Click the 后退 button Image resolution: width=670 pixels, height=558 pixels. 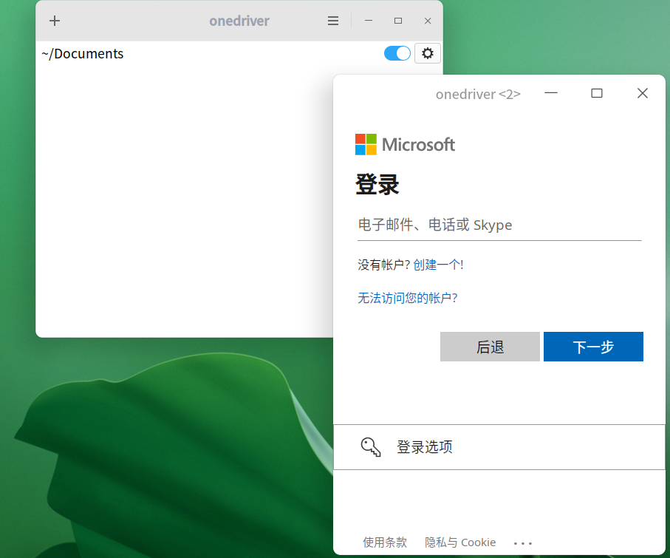pos(490,347)
